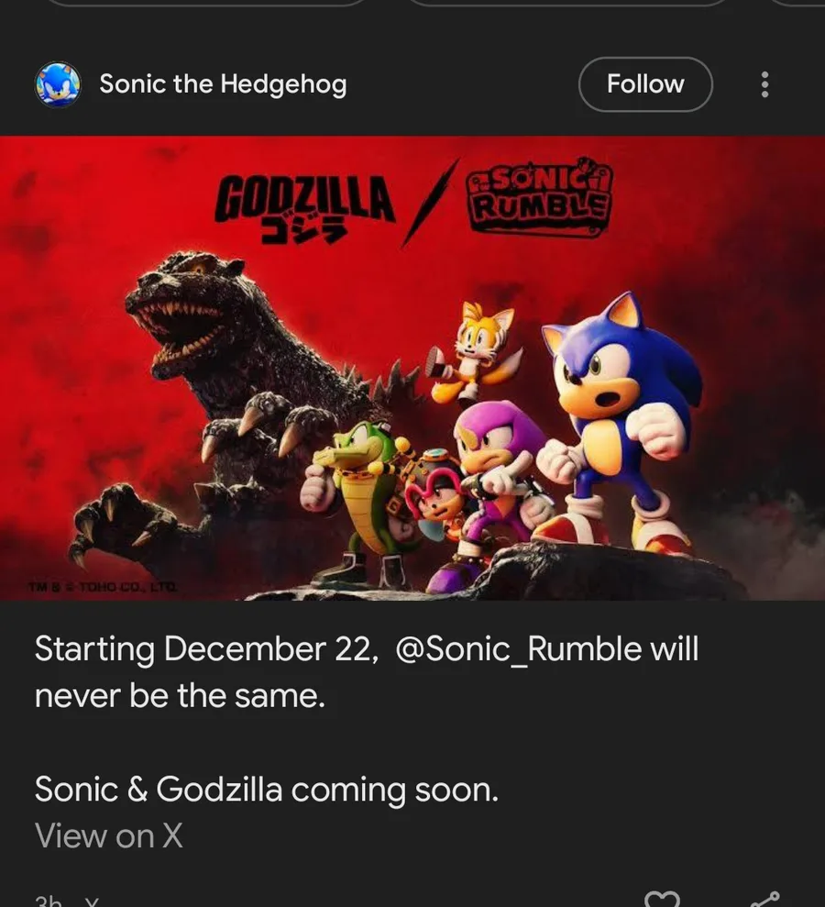Like the post with the heart icon
Image resolution: width=825 pixels, height=907 pixels.
coord(663,899)
